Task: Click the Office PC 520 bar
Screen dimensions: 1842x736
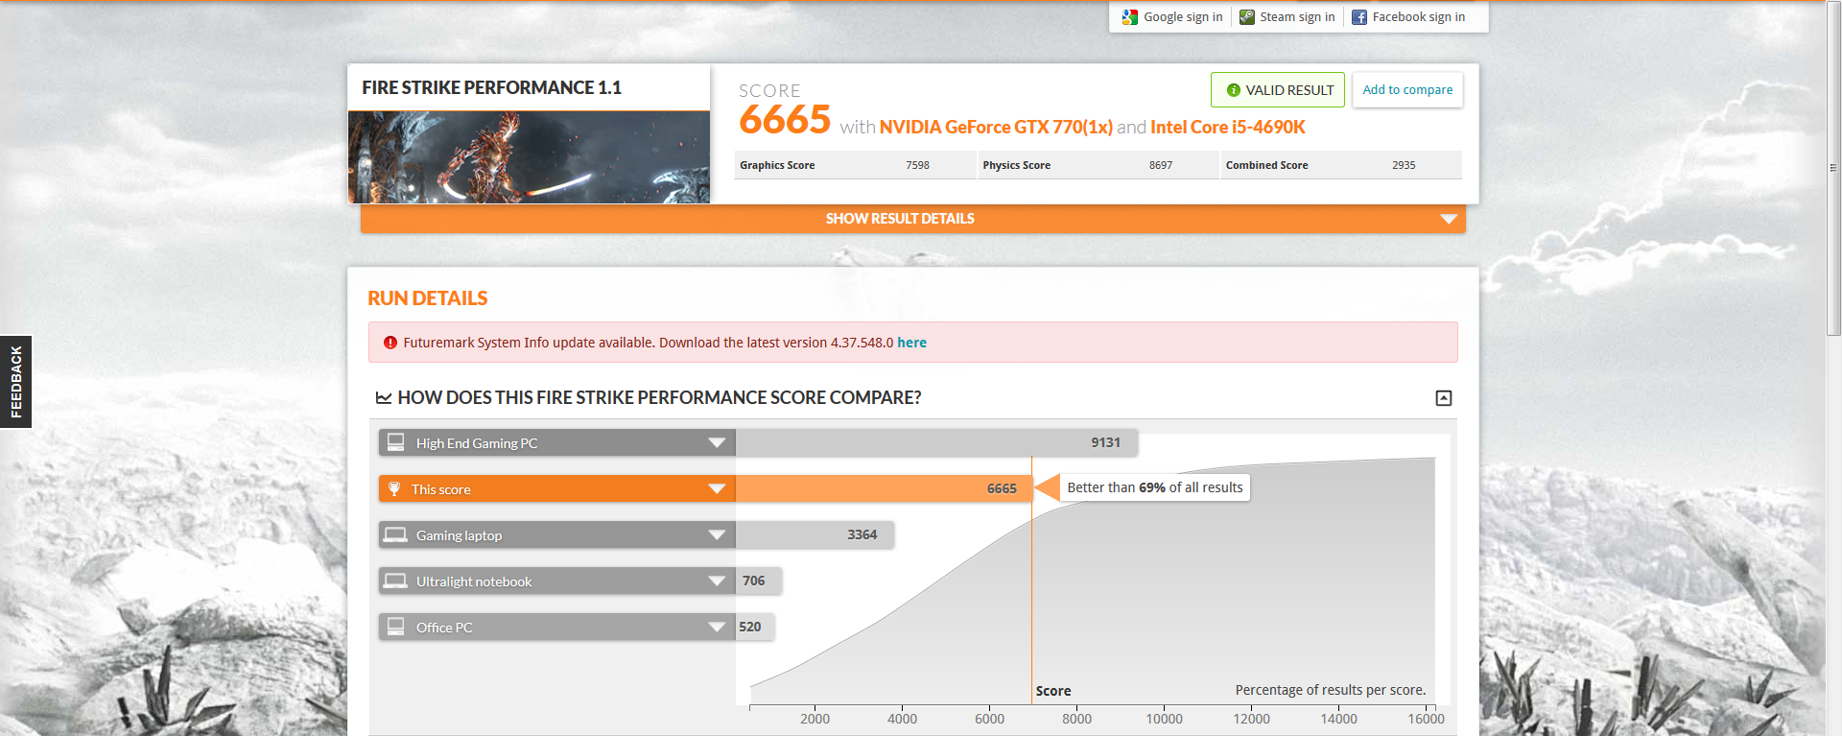Action: coord(755,627)
